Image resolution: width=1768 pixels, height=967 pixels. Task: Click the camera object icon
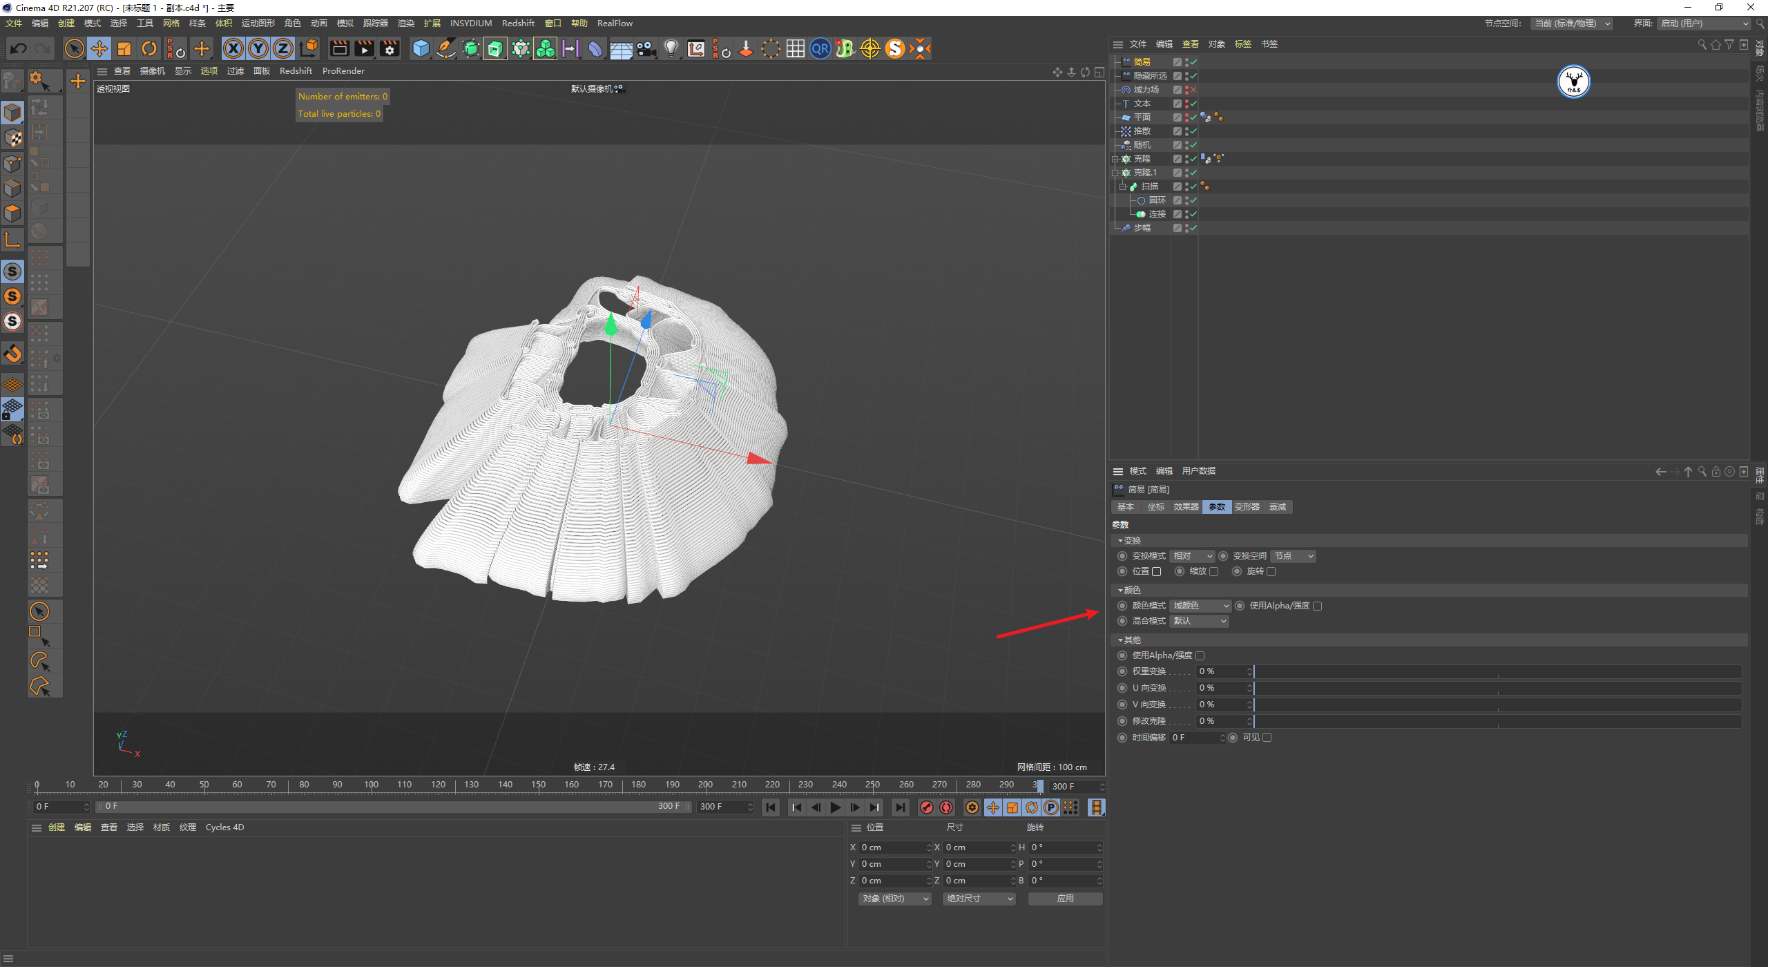pos(646,48)
